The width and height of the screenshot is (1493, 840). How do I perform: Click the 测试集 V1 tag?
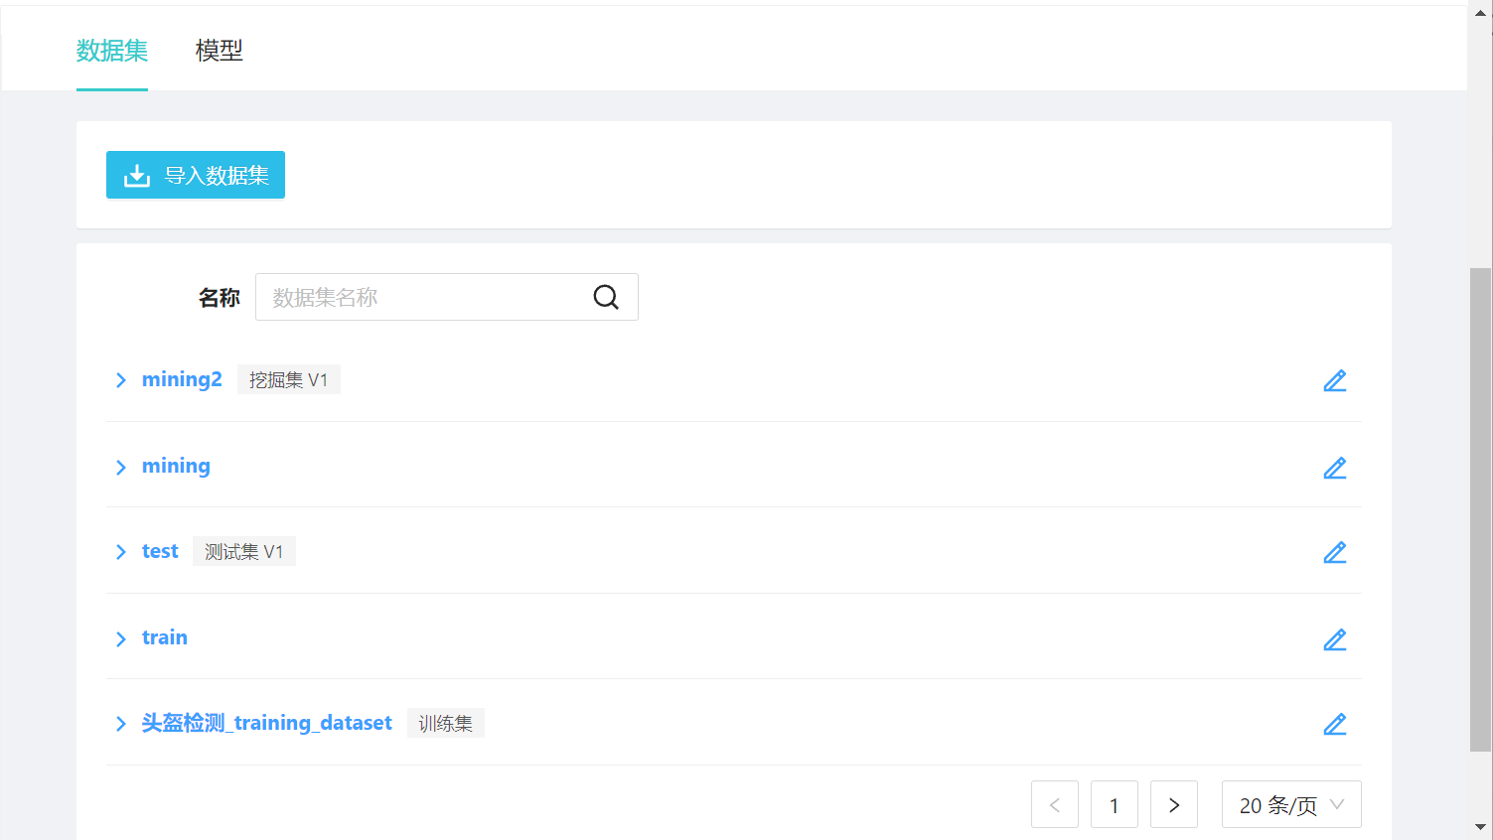pyautogui.click(x=244, y=551)
